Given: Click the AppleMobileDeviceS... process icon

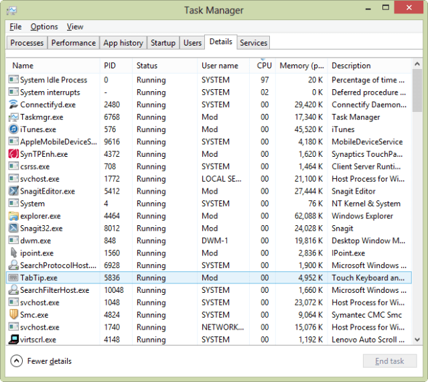Looking at the screenshot, I should coord(13,141).
